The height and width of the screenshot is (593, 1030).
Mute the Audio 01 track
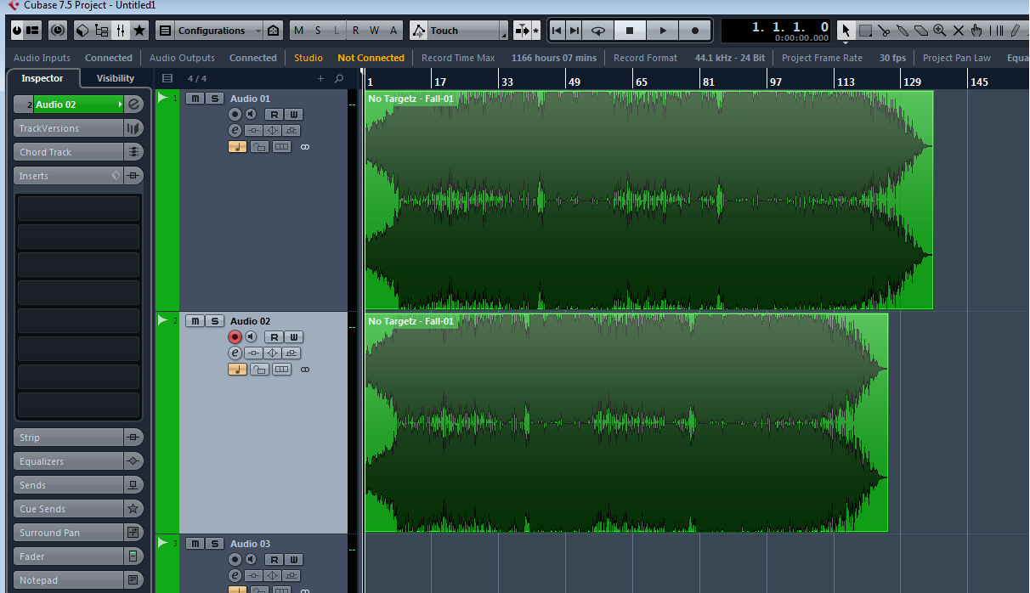pyautogui.click(x=195, y=99)
